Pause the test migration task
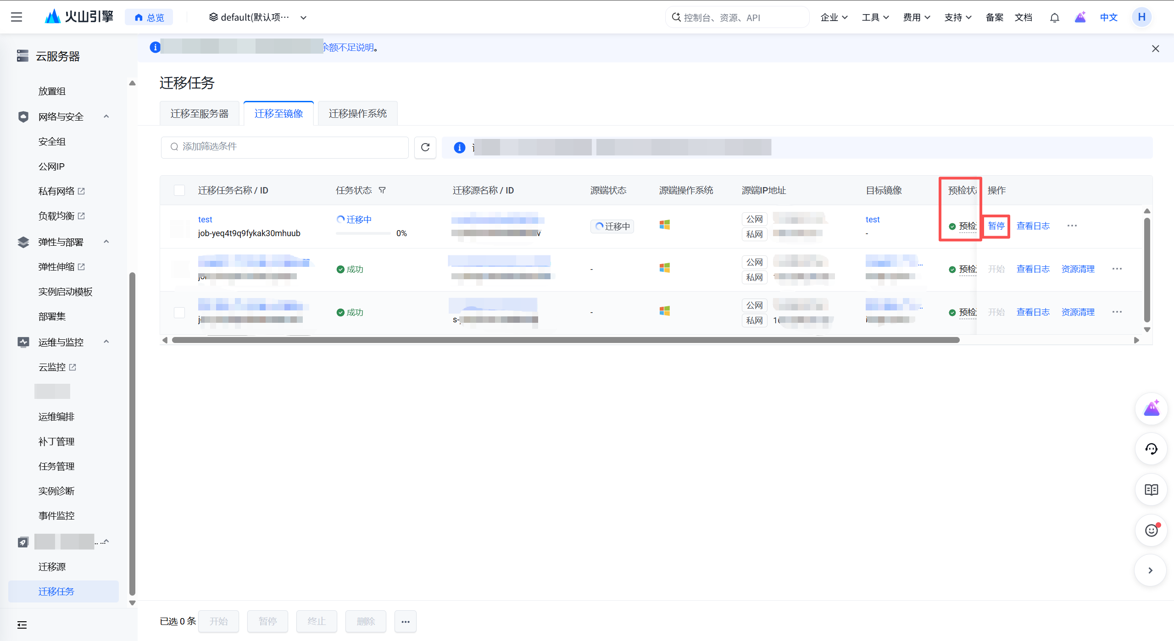The height and width of the screenshot is (641, 1174). click(996, 226)
